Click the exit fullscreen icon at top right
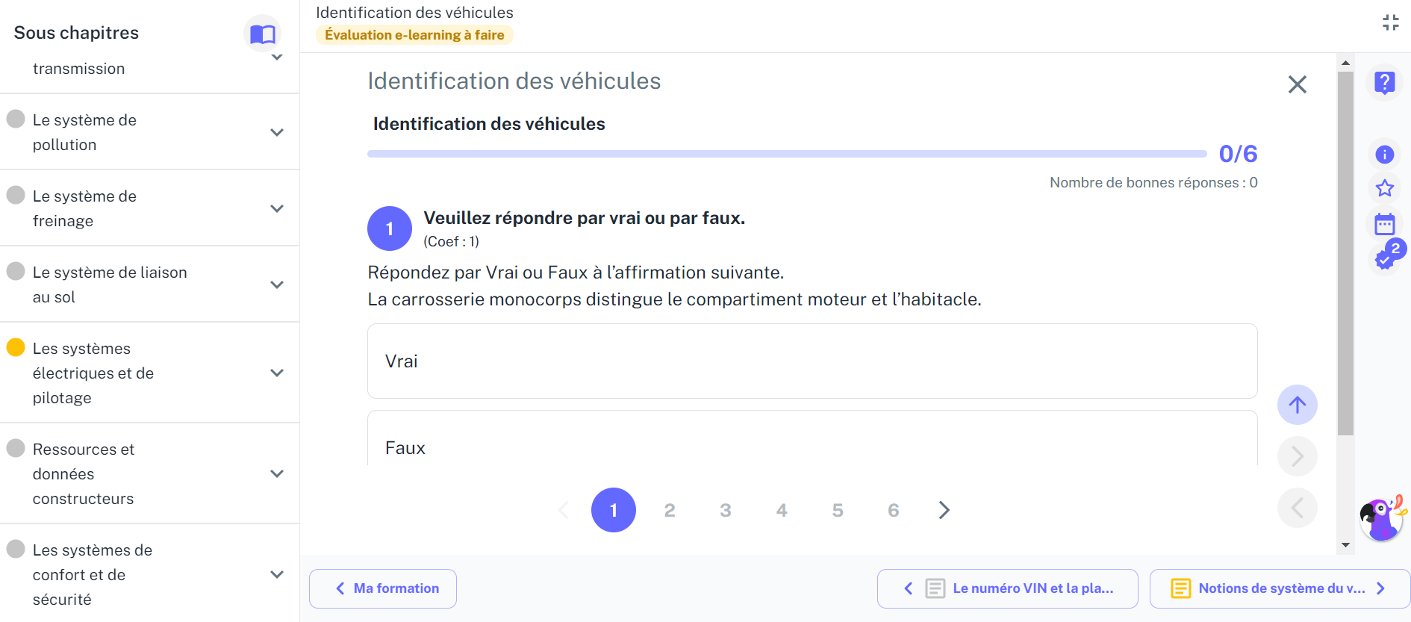 pyautogui.click(x=1390, y=22)
